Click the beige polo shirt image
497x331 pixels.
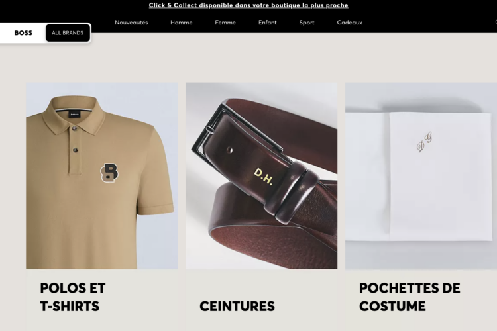tap(102, 176)
